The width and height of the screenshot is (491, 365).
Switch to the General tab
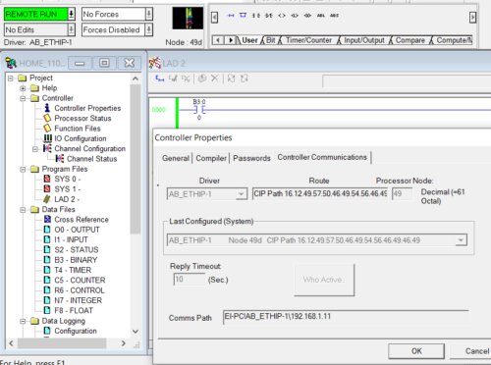coord(176,158)
